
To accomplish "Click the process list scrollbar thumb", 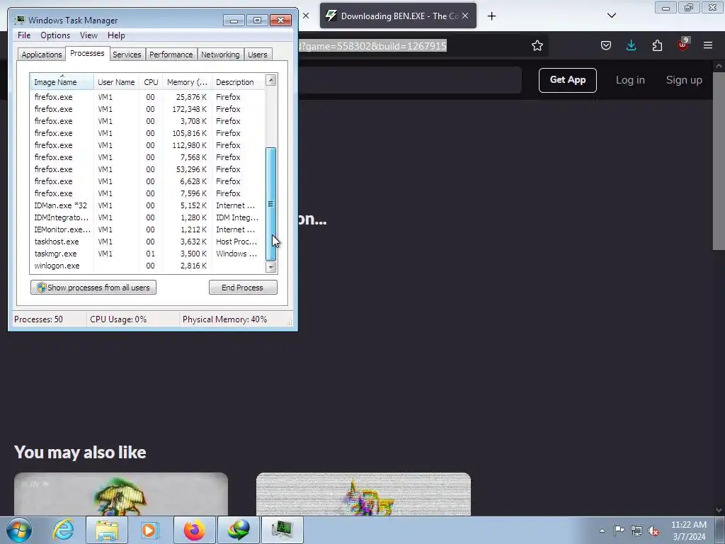I will tap(271, 203).
